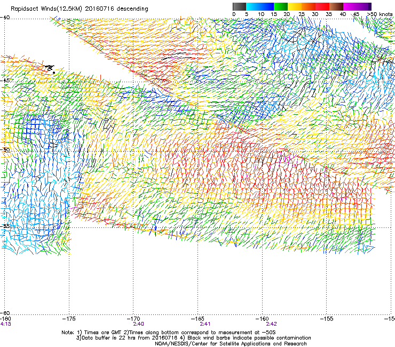Screen dimensions: 395x347
Task: Click the '>50 knots' legend label
Action: click(x=380, y=14)
